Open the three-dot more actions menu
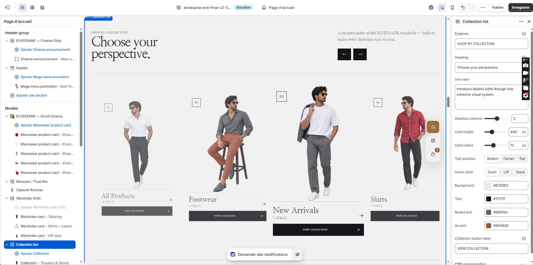 pyautogui.click(x=483, y=8)
